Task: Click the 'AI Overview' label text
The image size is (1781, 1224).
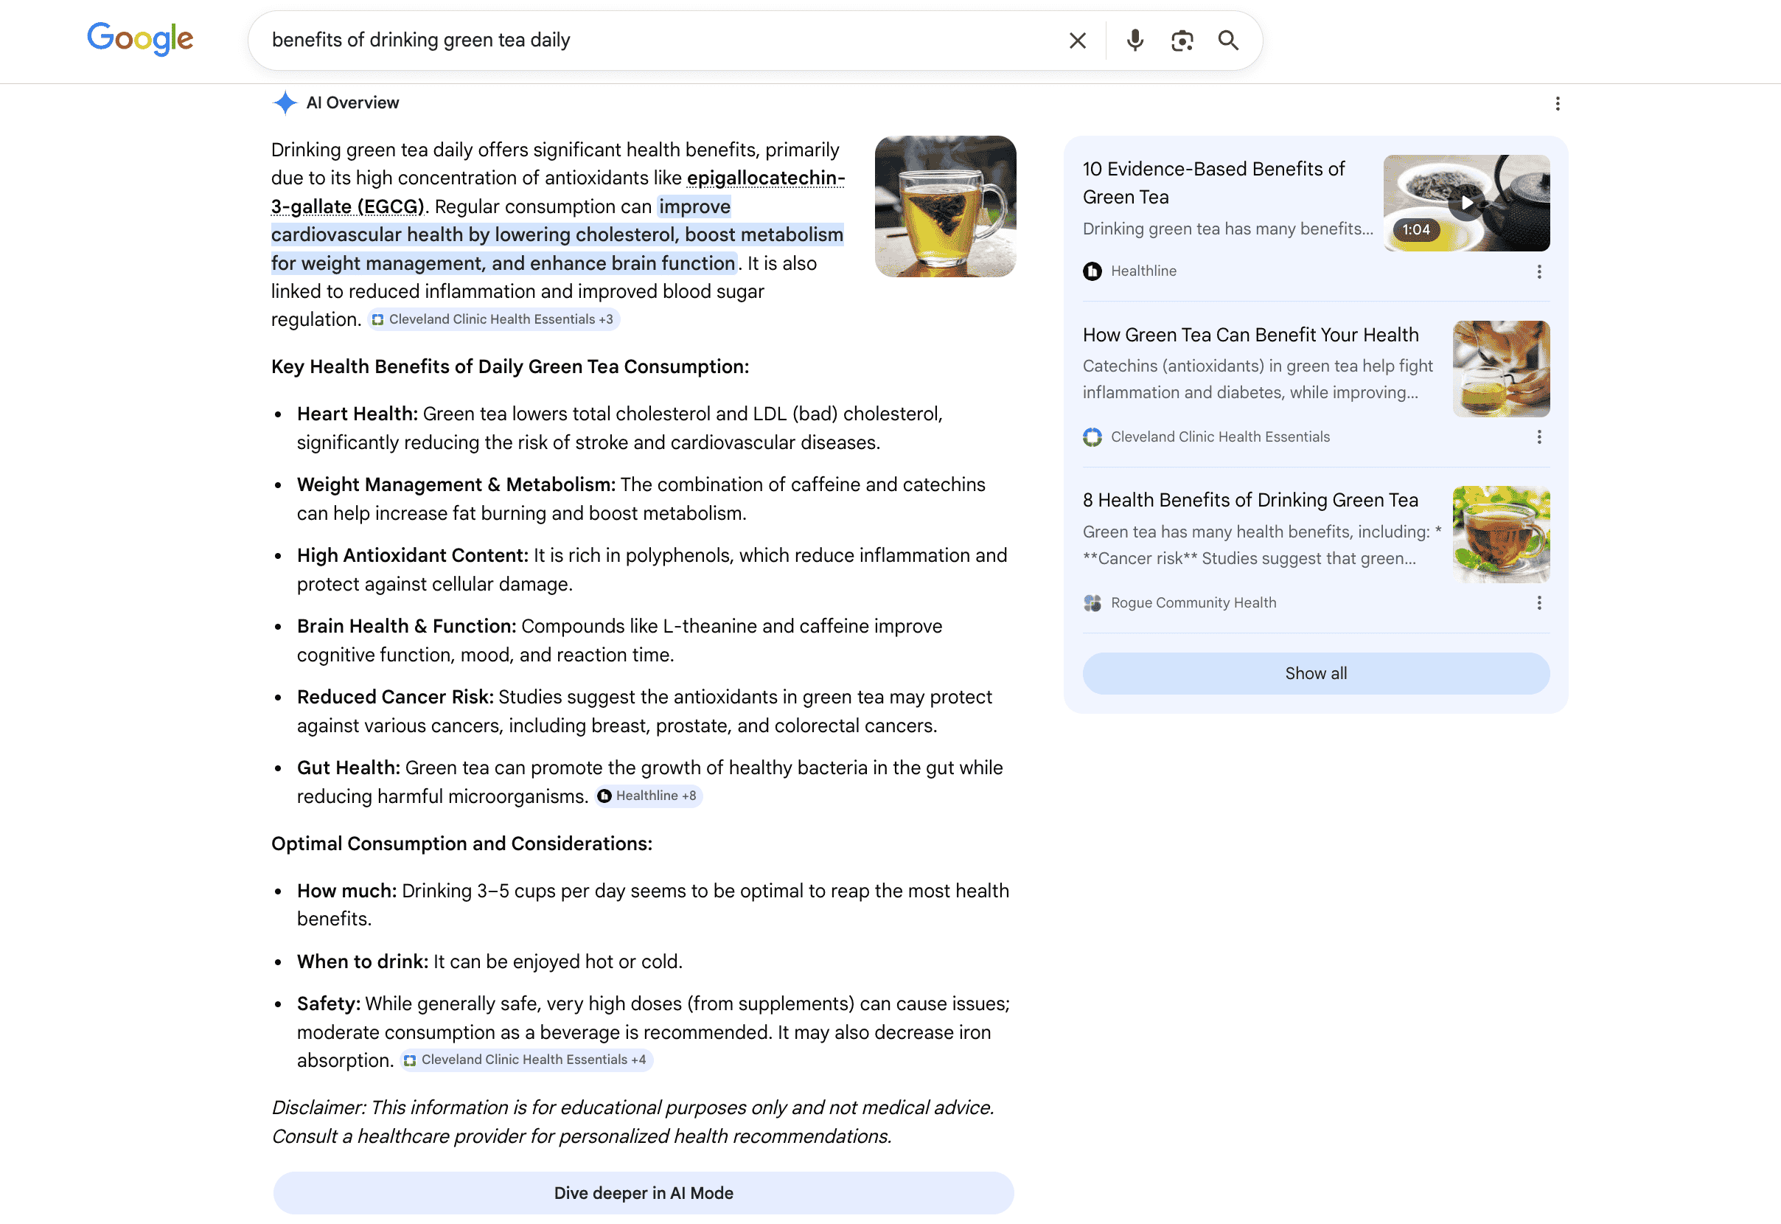Action: tap(352, 102)
